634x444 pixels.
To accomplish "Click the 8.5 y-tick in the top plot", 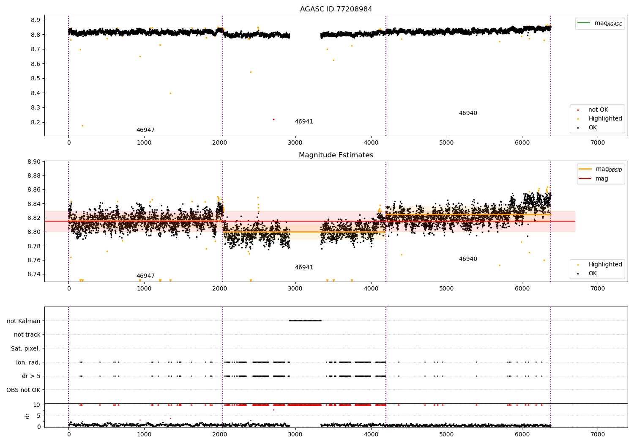I will pyautogui.click(x=36, y=78).
